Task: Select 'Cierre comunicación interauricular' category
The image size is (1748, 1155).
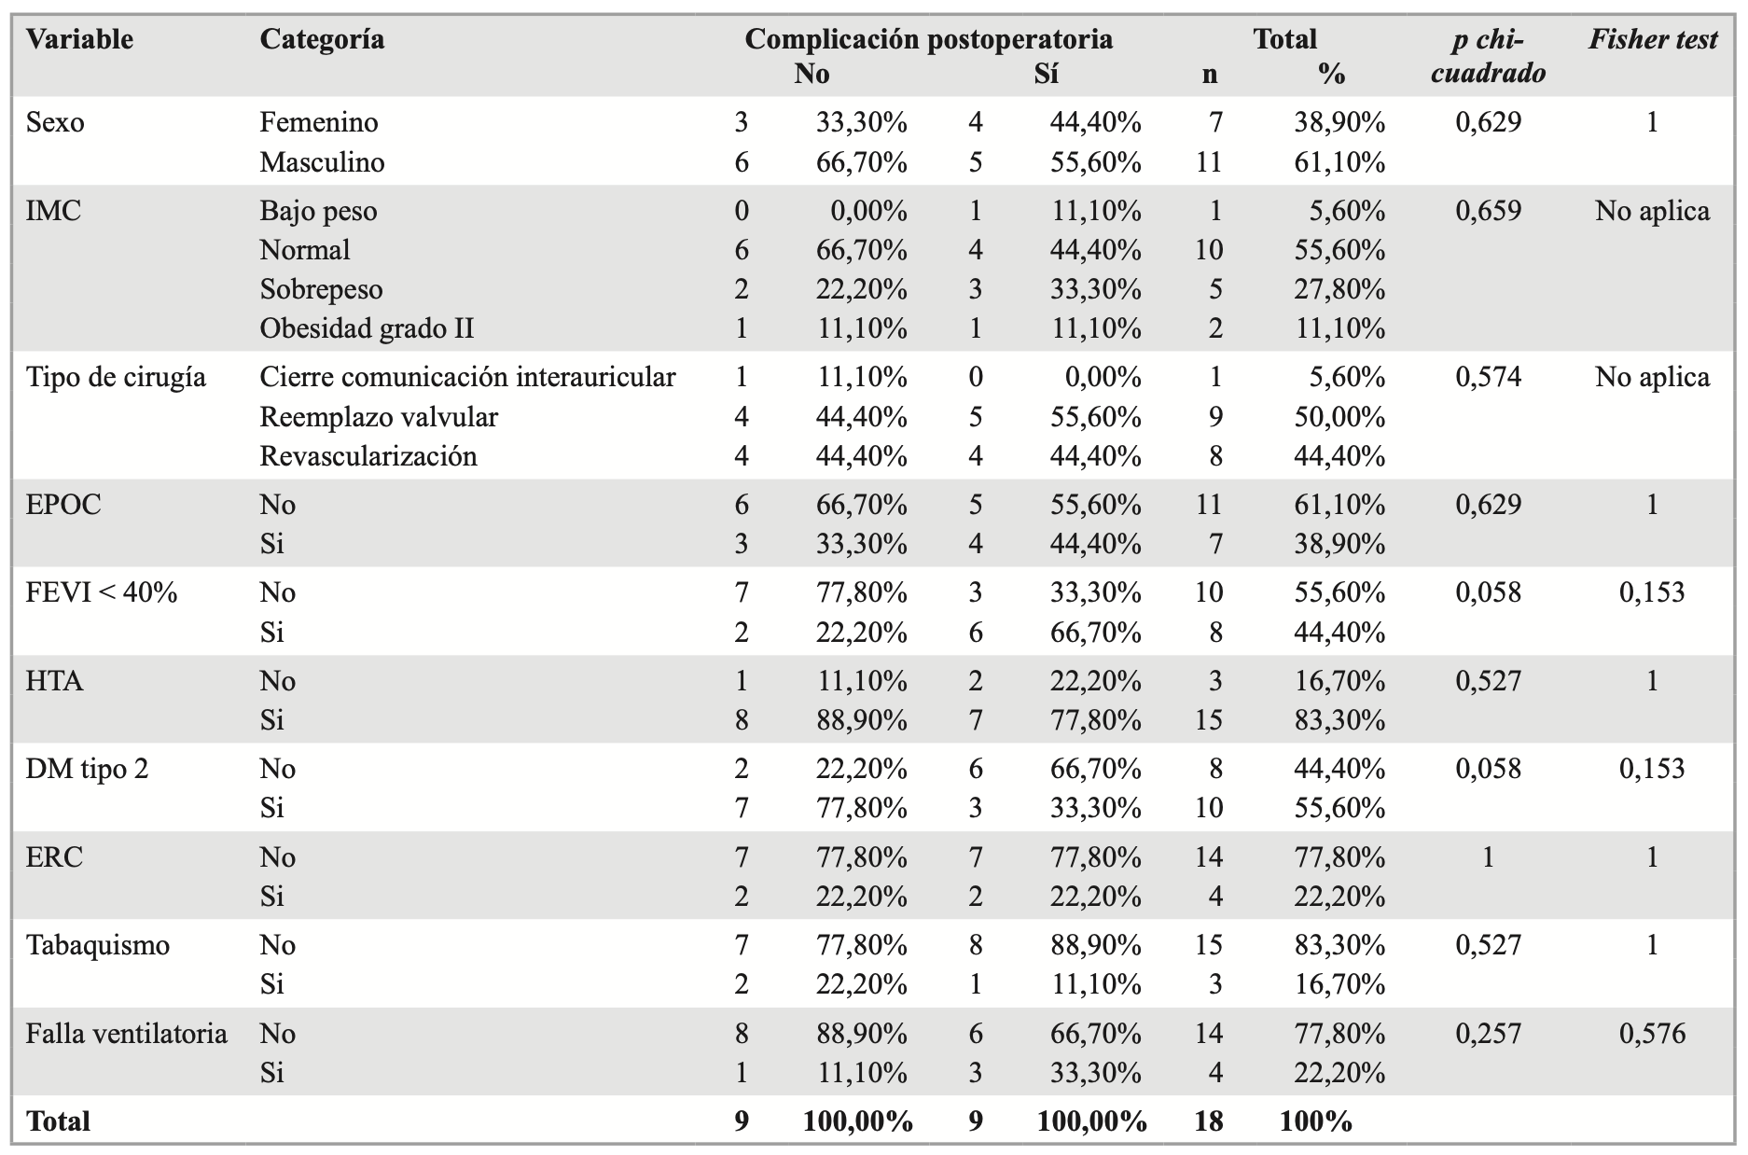Action: (467, 377)
